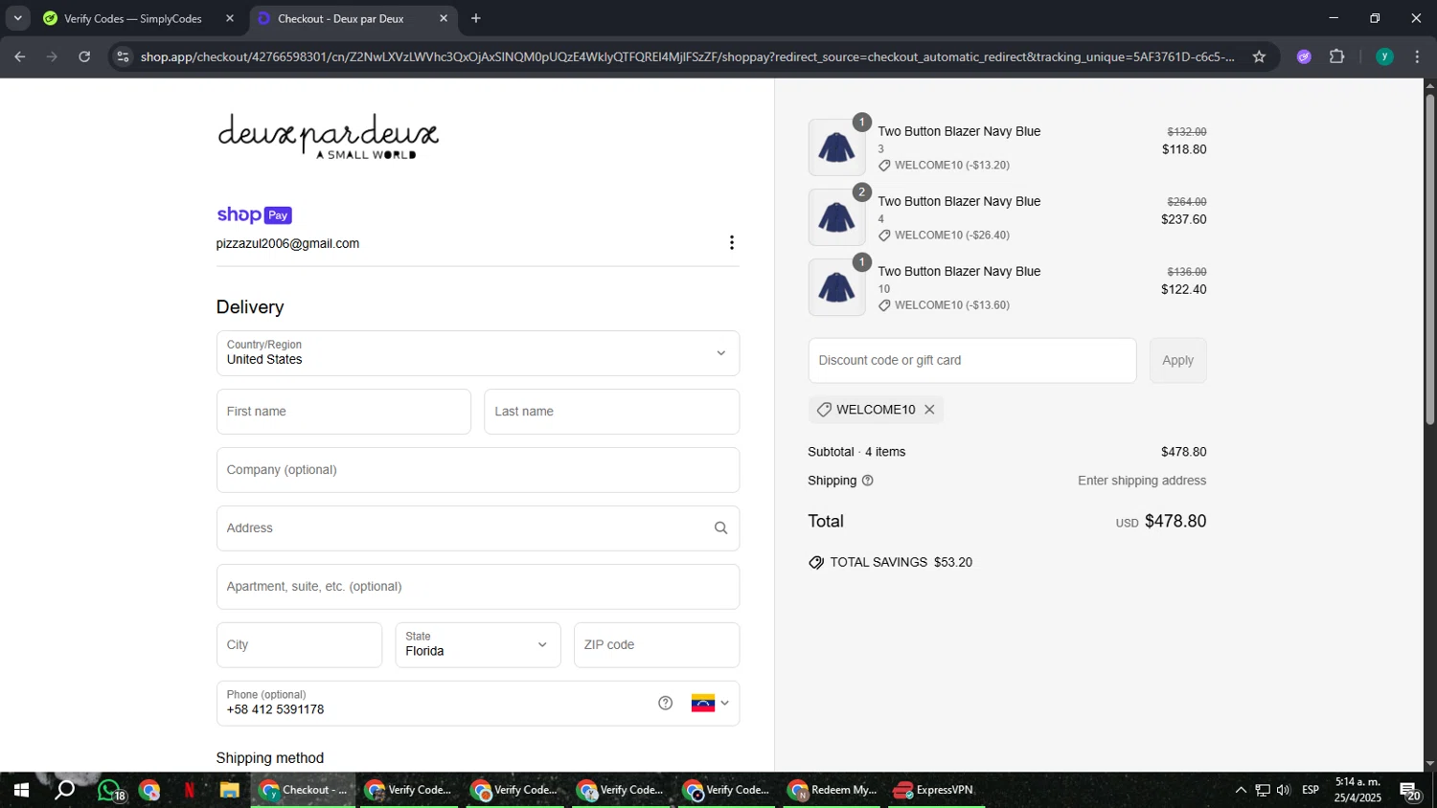Click the Total amount $478.80
Screen dimensions: 1437x808
[x=1175, y=522]
